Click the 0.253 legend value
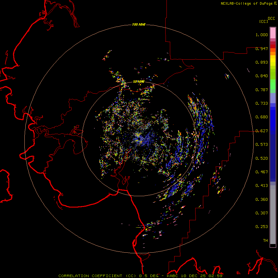Image resolution: width=278 pixels, height=278 pixels. (x=262, y=227)
